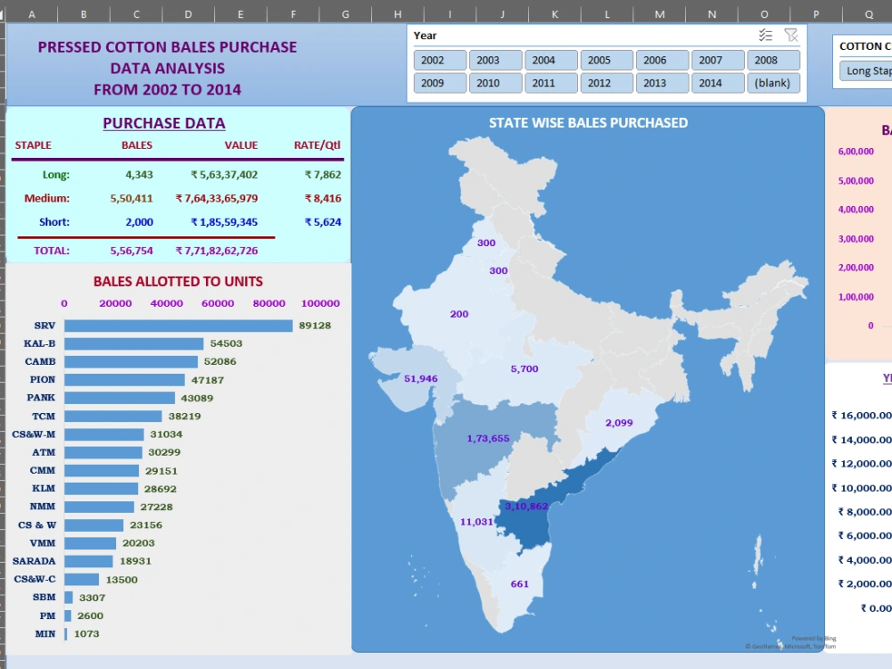Image resolution: width=892 pixels, height=669 pixels.
Task: Select the 89128 data label
Action: (315, 326)
